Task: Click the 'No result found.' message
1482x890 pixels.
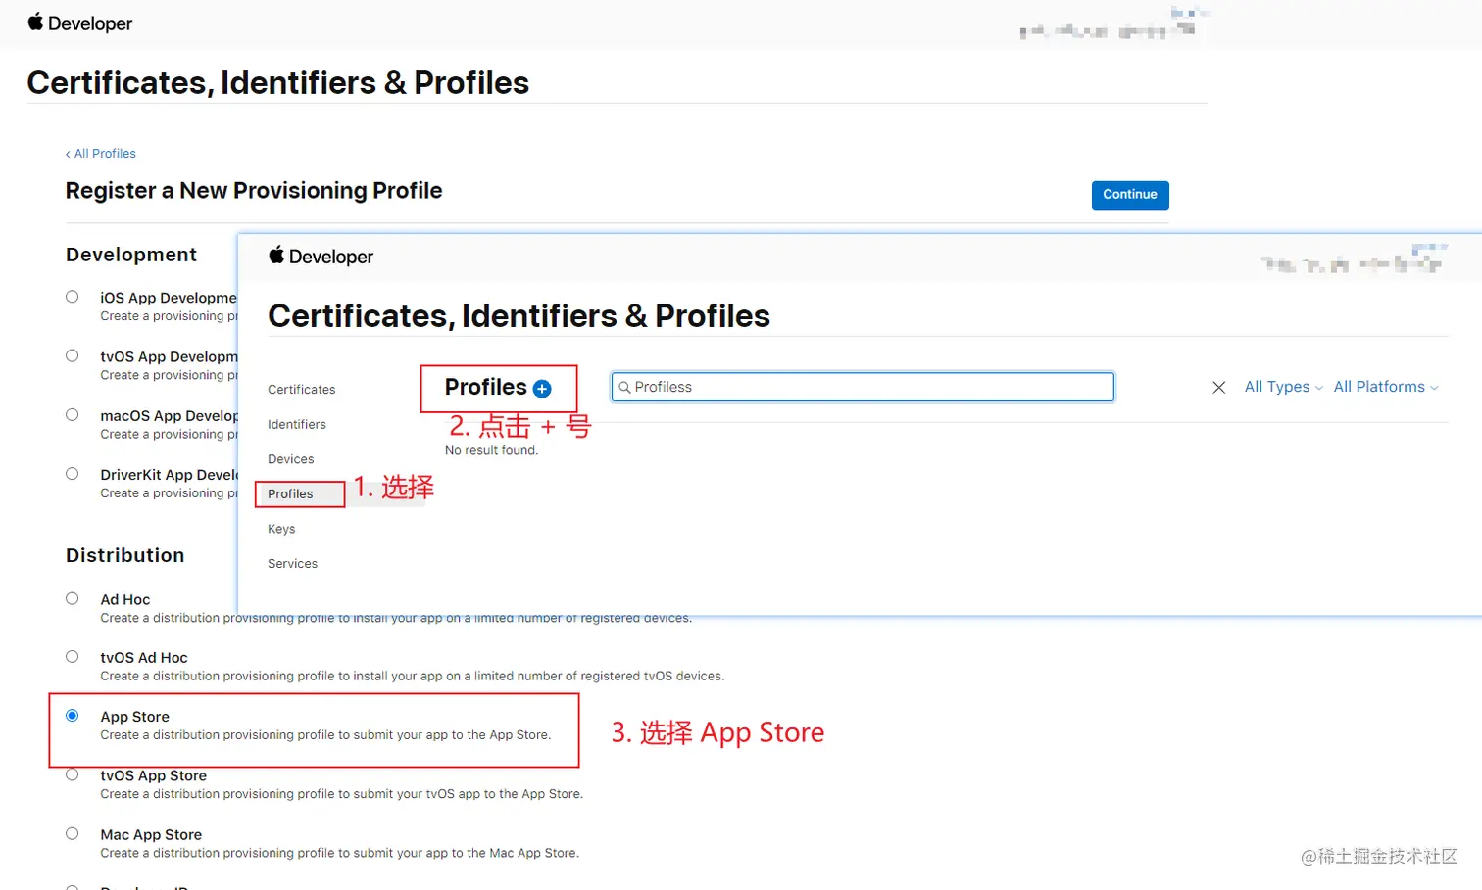Action: pos(491,450)
